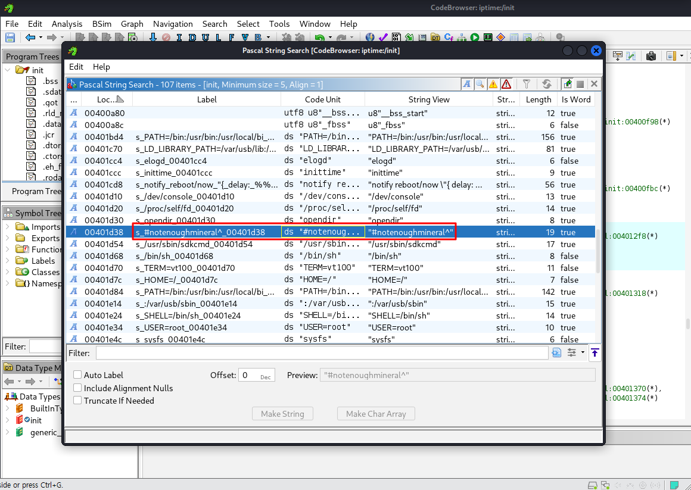Click the 'D' data navigation icon
The width and height of the screenshot is (691, 490).
[x=192, y=38]
